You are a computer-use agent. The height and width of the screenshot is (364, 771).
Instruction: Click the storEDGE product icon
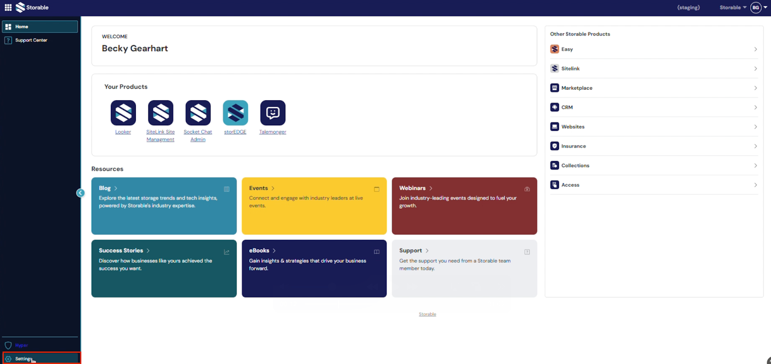point(235,113)
